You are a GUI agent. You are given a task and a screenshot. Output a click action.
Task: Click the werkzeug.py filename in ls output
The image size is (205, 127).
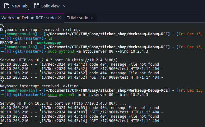point(49,43)
